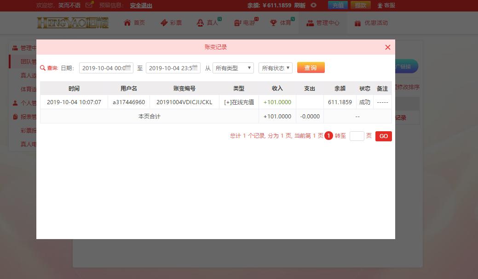Click the magnifier 查询 icon
Image resolution: width=478 pixels, height=279 pixels.
click(43, 68)
